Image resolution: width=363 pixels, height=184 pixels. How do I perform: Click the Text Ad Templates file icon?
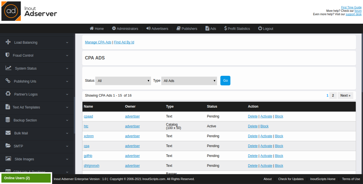pyautogui.click(x=8, y=107)
